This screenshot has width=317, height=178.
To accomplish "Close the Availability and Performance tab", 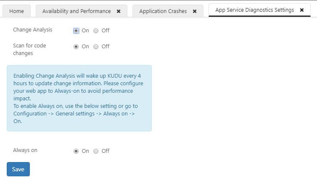I will click(x=119, y=11).
